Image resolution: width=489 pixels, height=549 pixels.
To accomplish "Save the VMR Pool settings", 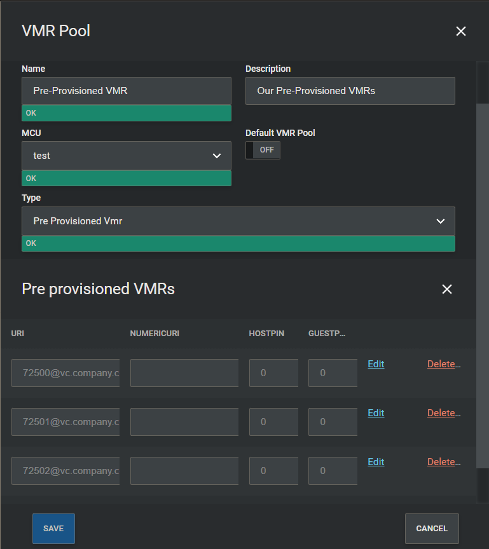I will [x=53, y=529].
